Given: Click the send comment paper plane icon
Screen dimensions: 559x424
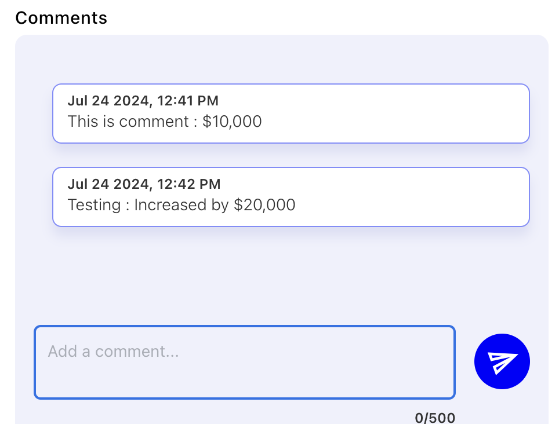Looking at the screenshot, I should pyautogui.click(x=502, y=362).
